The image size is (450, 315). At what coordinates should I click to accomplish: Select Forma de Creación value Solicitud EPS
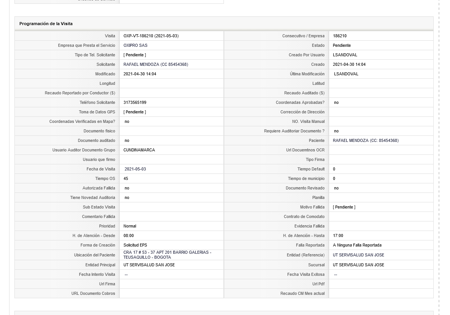coord(135,245)
